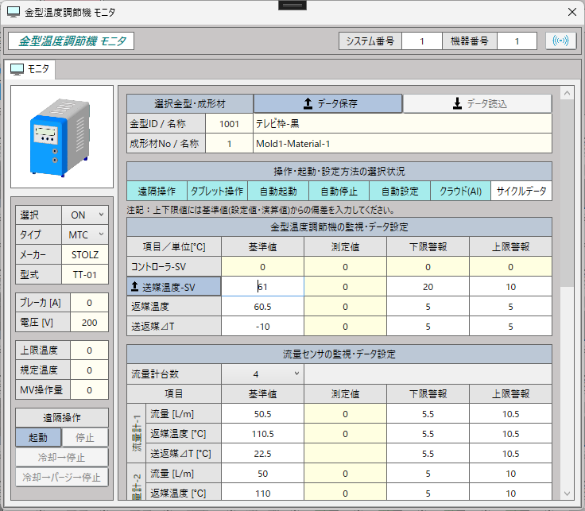The image size is (585, 511).
Task: Toggle 自動起動 mode
Action: (x=278, y=192)
